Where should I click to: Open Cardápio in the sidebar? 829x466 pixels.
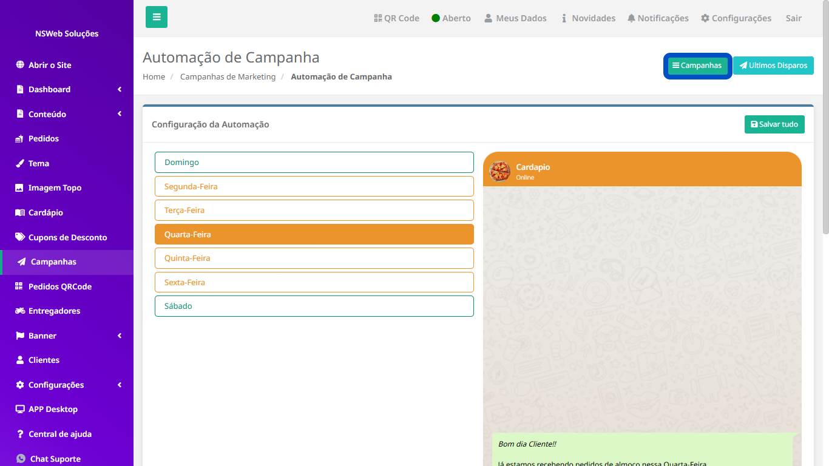tap(67, 213)
